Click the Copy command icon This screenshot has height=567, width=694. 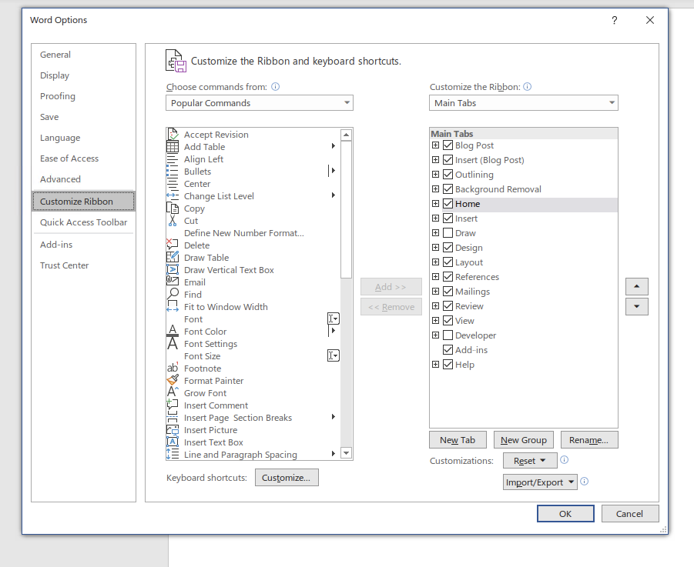tap(173, 208)
